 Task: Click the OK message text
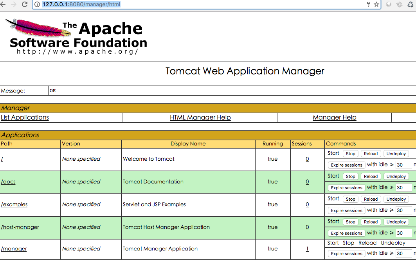coord(53,91)
